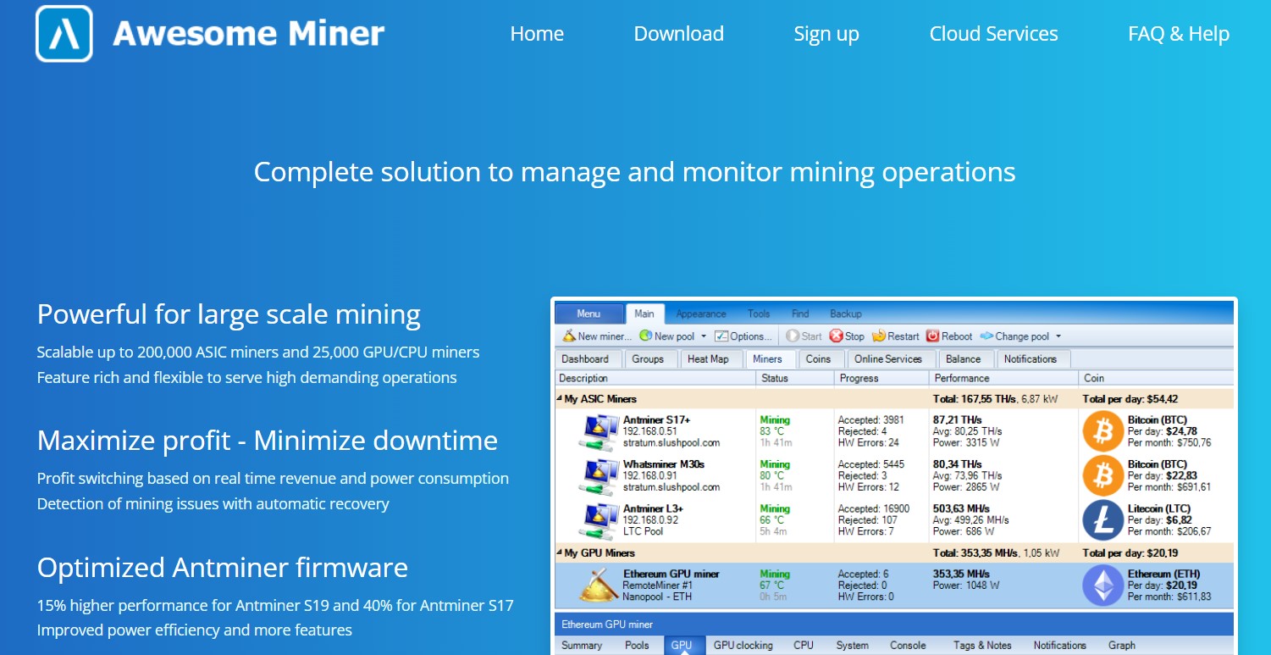Image resolution: width=1271 pixels, height=655 pixels.
Task: Sort by the Progress column header
Action: coord(881,378)
